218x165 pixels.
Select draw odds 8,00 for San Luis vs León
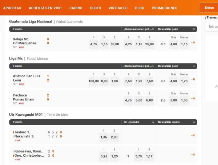[x=104, y=81]
